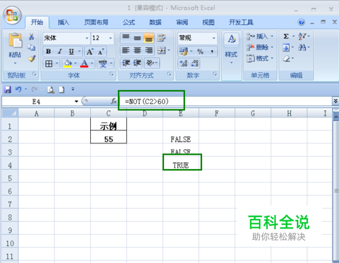Click the phonetic guide wén icon

pyautogui.click(x=103, y=64)
